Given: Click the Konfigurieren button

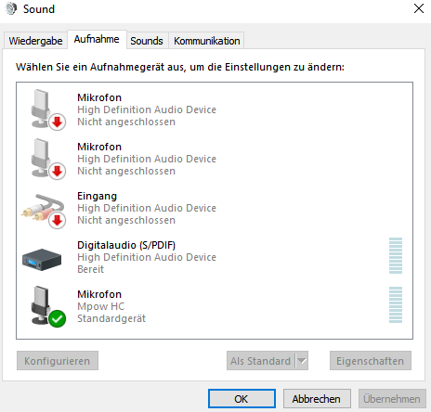Looking at the screenshot, I should click(x=58, y=361).
